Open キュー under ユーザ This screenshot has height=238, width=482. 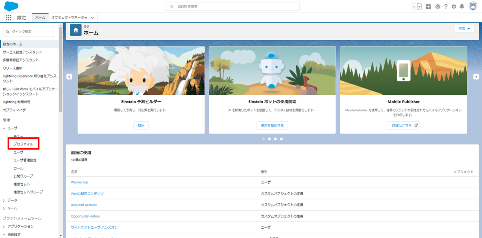(18, 137)
